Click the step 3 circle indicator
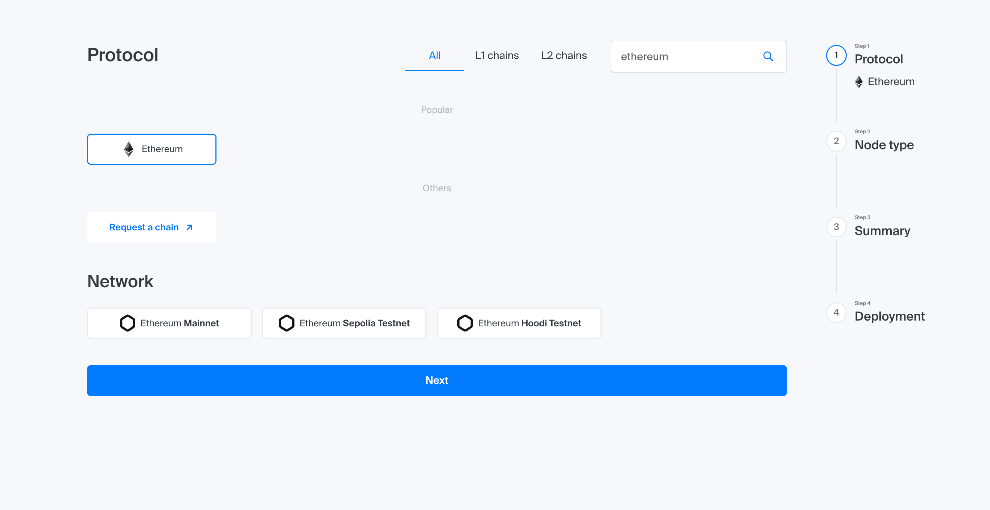 836,227
